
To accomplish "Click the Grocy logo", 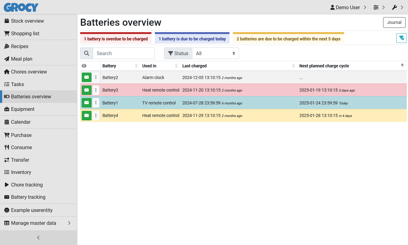I will [x=21, y=7].
